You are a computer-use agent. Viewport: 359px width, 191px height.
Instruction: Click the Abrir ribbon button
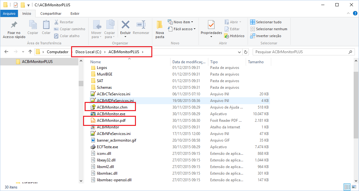[233, 22]
